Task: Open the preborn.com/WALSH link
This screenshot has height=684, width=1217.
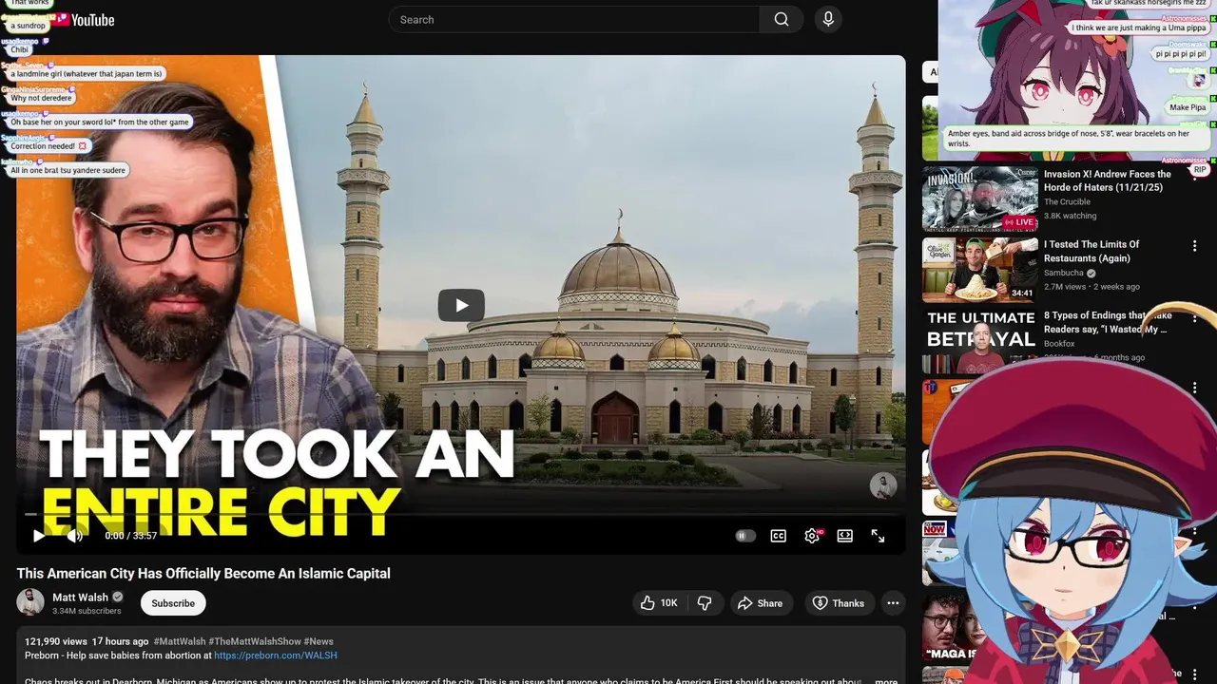Action: 276,655
